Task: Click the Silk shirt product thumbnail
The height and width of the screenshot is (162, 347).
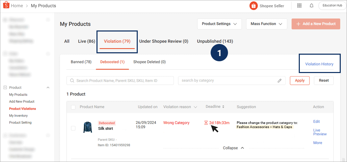Action: [x=87, y=127]
